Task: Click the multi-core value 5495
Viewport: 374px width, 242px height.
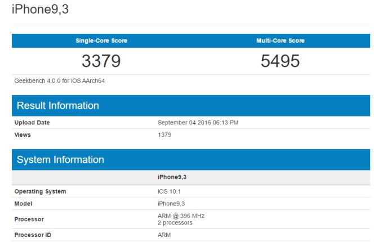Action: 280,61
